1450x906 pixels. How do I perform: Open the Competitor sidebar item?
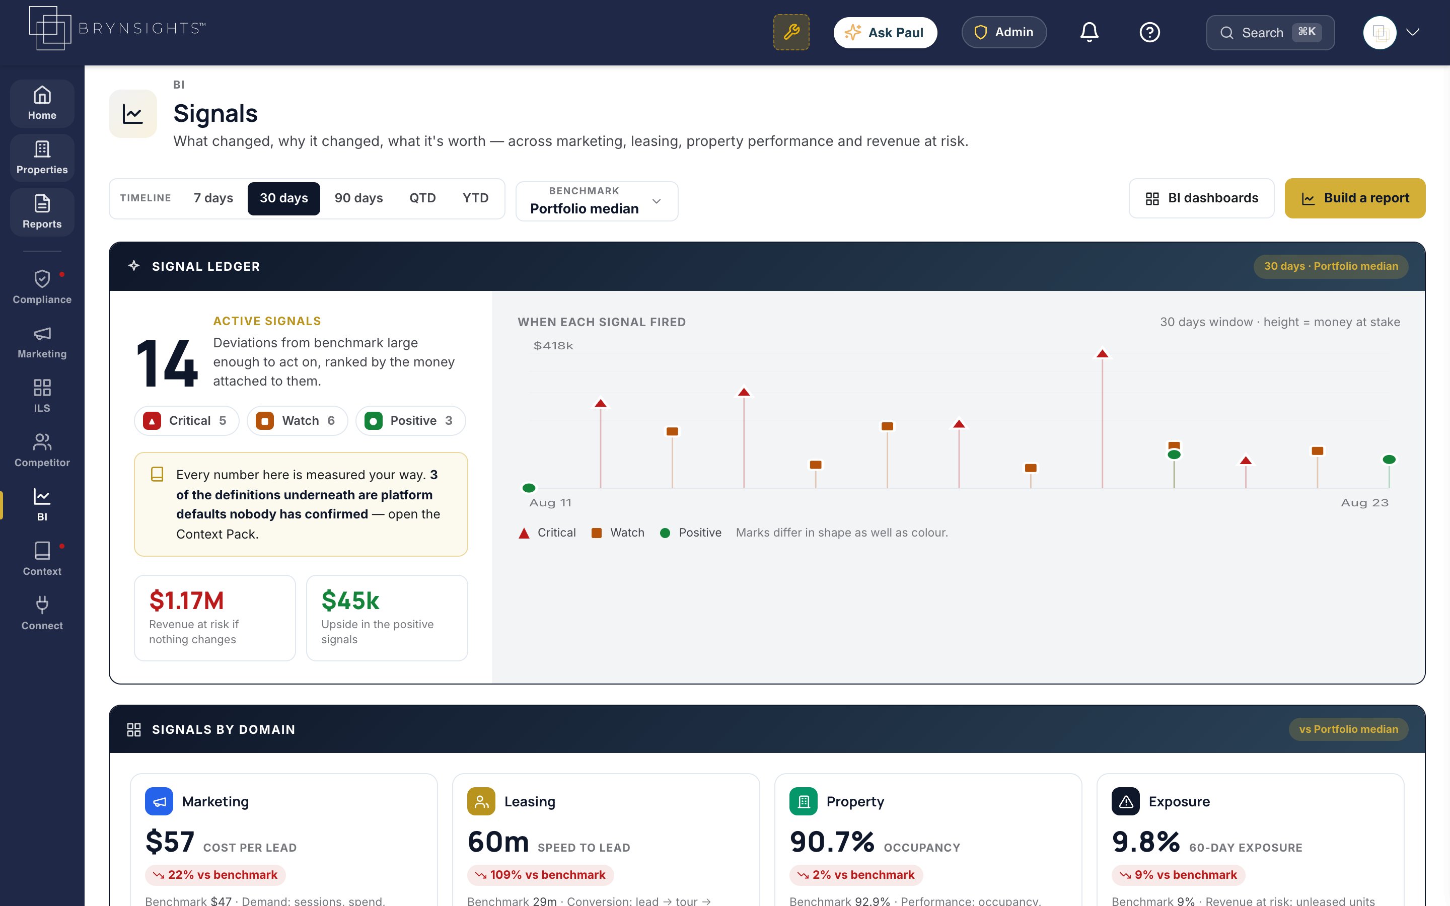[x=42, y=450]
